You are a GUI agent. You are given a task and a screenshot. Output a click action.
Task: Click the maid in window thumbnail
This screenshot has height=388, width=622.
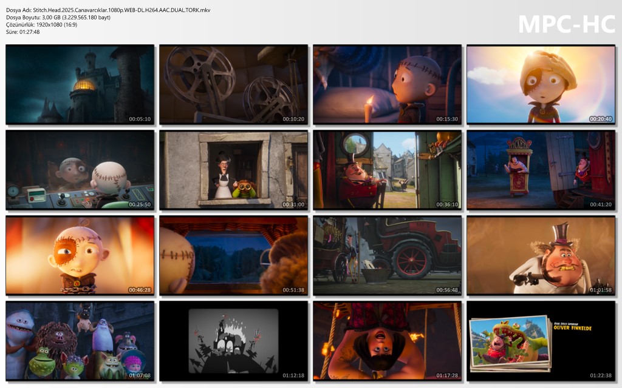tap(233, 170)
